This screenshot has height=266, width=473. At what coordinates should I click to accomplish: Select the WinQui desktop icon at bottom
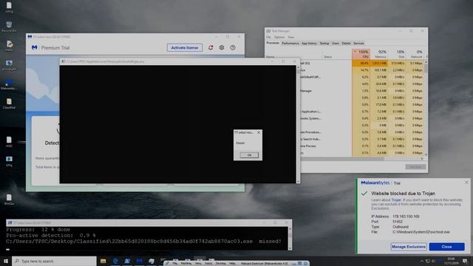pyautogui.click(x=9, y=199)
